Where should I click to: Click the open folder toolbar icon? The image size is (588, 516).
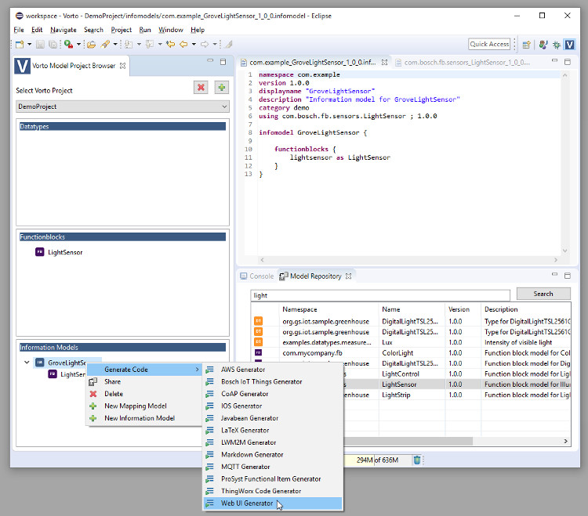[x=91, y=45]
